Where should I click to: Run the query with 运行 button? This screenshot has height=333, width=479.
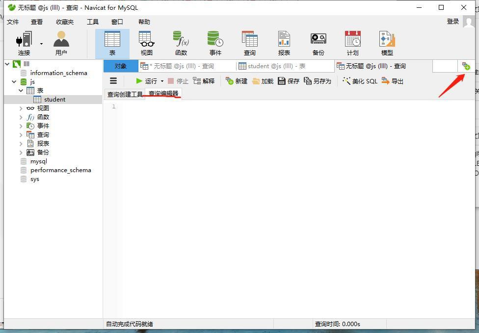[147, 81]
